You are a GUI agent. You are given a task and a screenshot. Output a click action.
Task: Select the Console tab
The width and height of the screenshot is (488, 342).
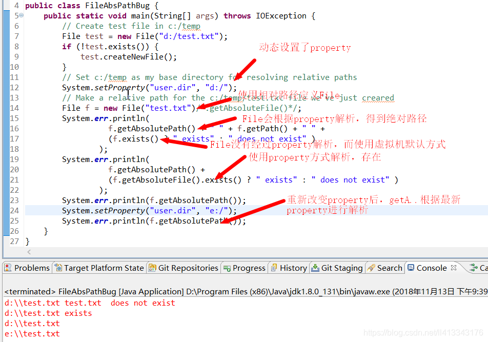tap(432, 268)
